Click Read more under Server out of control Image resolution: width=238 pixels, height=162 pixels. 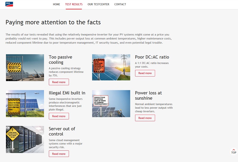click(59, 154)
